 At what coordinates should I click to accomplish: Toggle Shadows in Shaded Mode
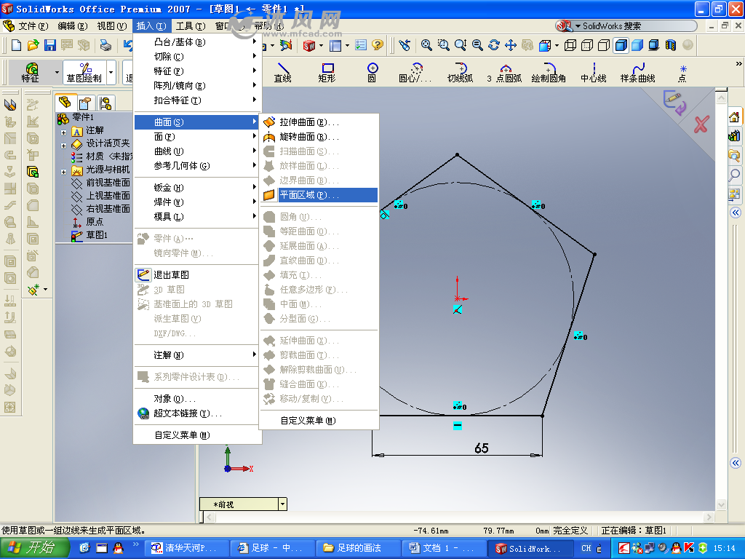(654, 45)
